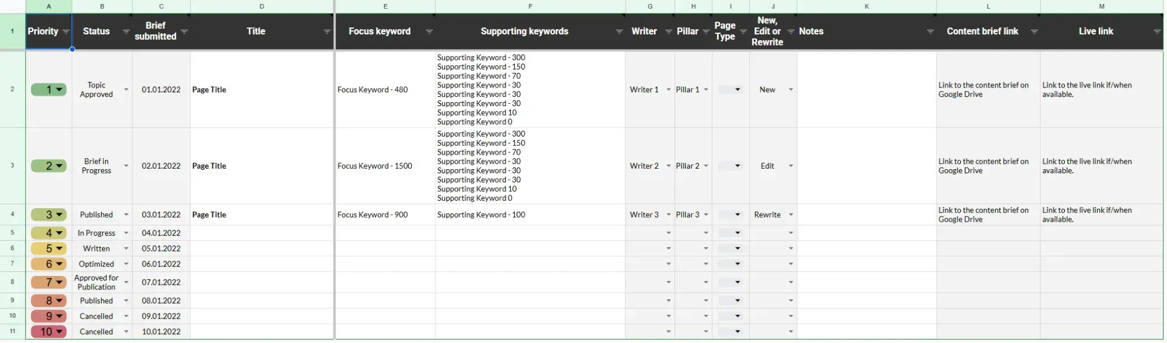Select column A header
The width and height of the screenshot is (1167, 343).
click(48, 6)
